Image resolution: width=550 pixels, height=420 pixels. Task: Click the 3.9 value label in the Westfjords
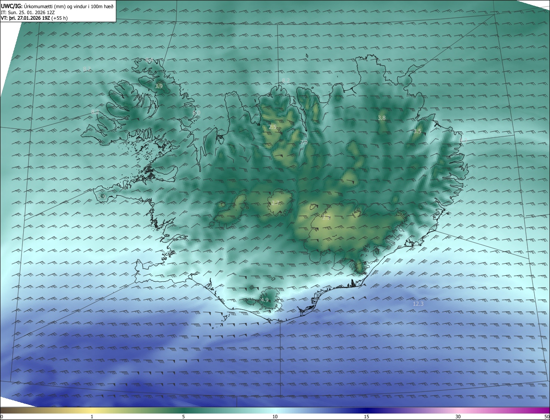(159, 86)
